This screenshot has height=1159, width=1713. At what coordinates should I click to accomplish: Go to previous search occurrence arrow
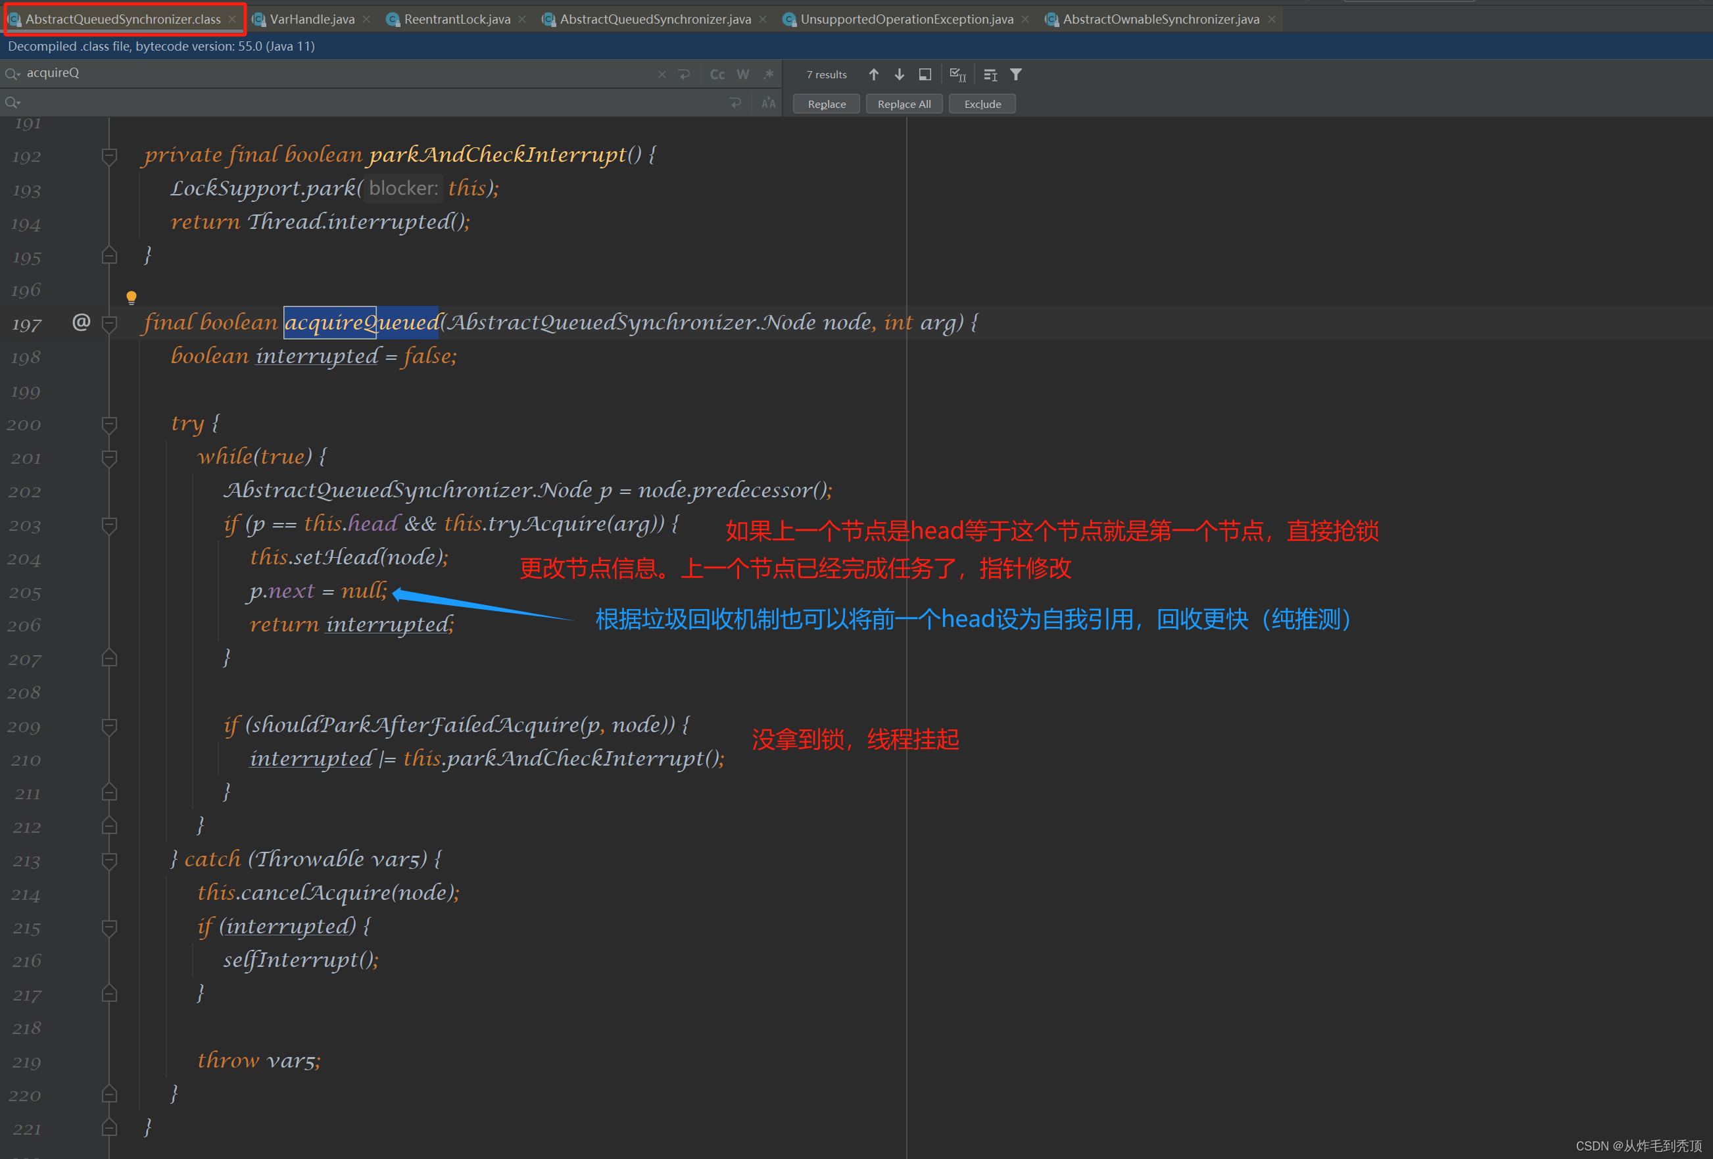(873, 74)
